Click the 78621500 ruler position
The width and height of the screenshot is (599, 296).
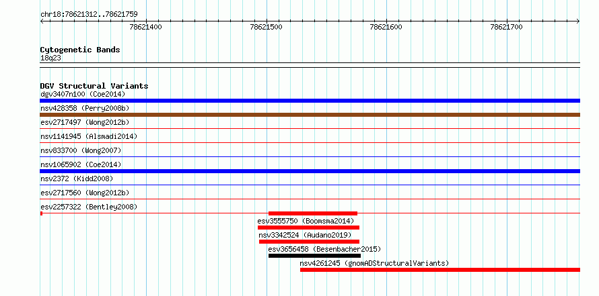pyautogui.click(x=266, y=27)
